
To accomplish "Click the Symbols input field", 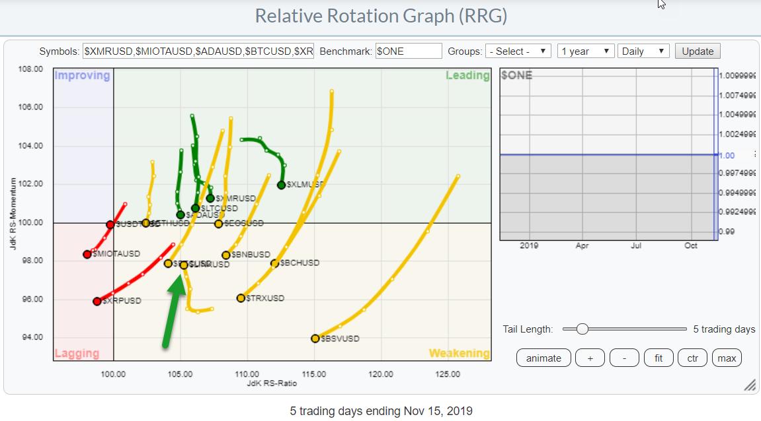I will point(198,51).
